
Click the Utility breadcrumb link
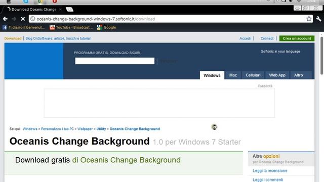point(101,129)
